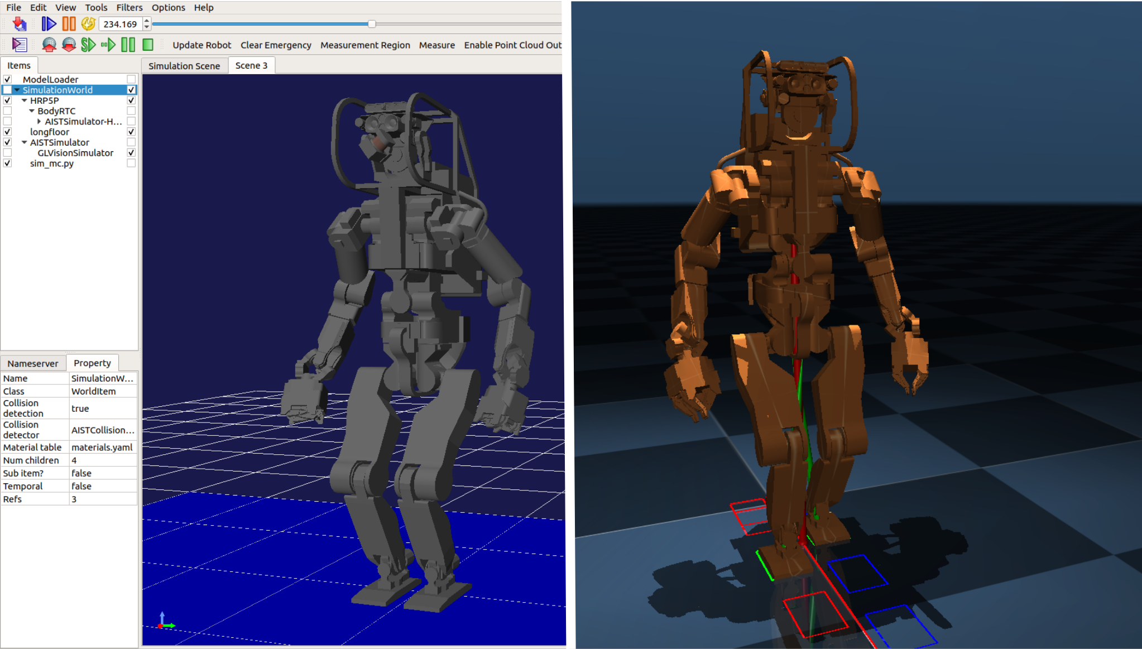This screenshot has height=649, width=1142.
Task: Click the time slider handle
Action: (372, 24)
